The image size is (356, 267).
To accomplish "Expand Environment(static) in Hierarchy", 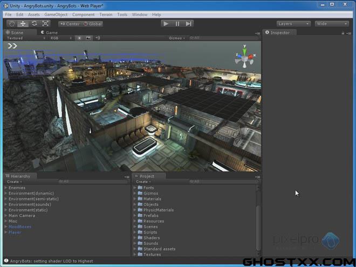I will pyautogui.click(x=6, y=210).
